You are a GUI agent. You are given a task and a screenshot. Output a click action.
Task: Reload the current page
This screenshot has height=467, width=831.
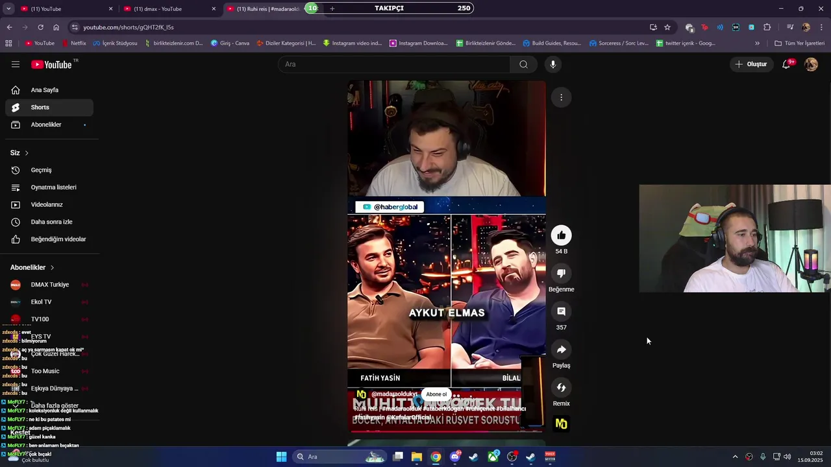pos(40,27)
